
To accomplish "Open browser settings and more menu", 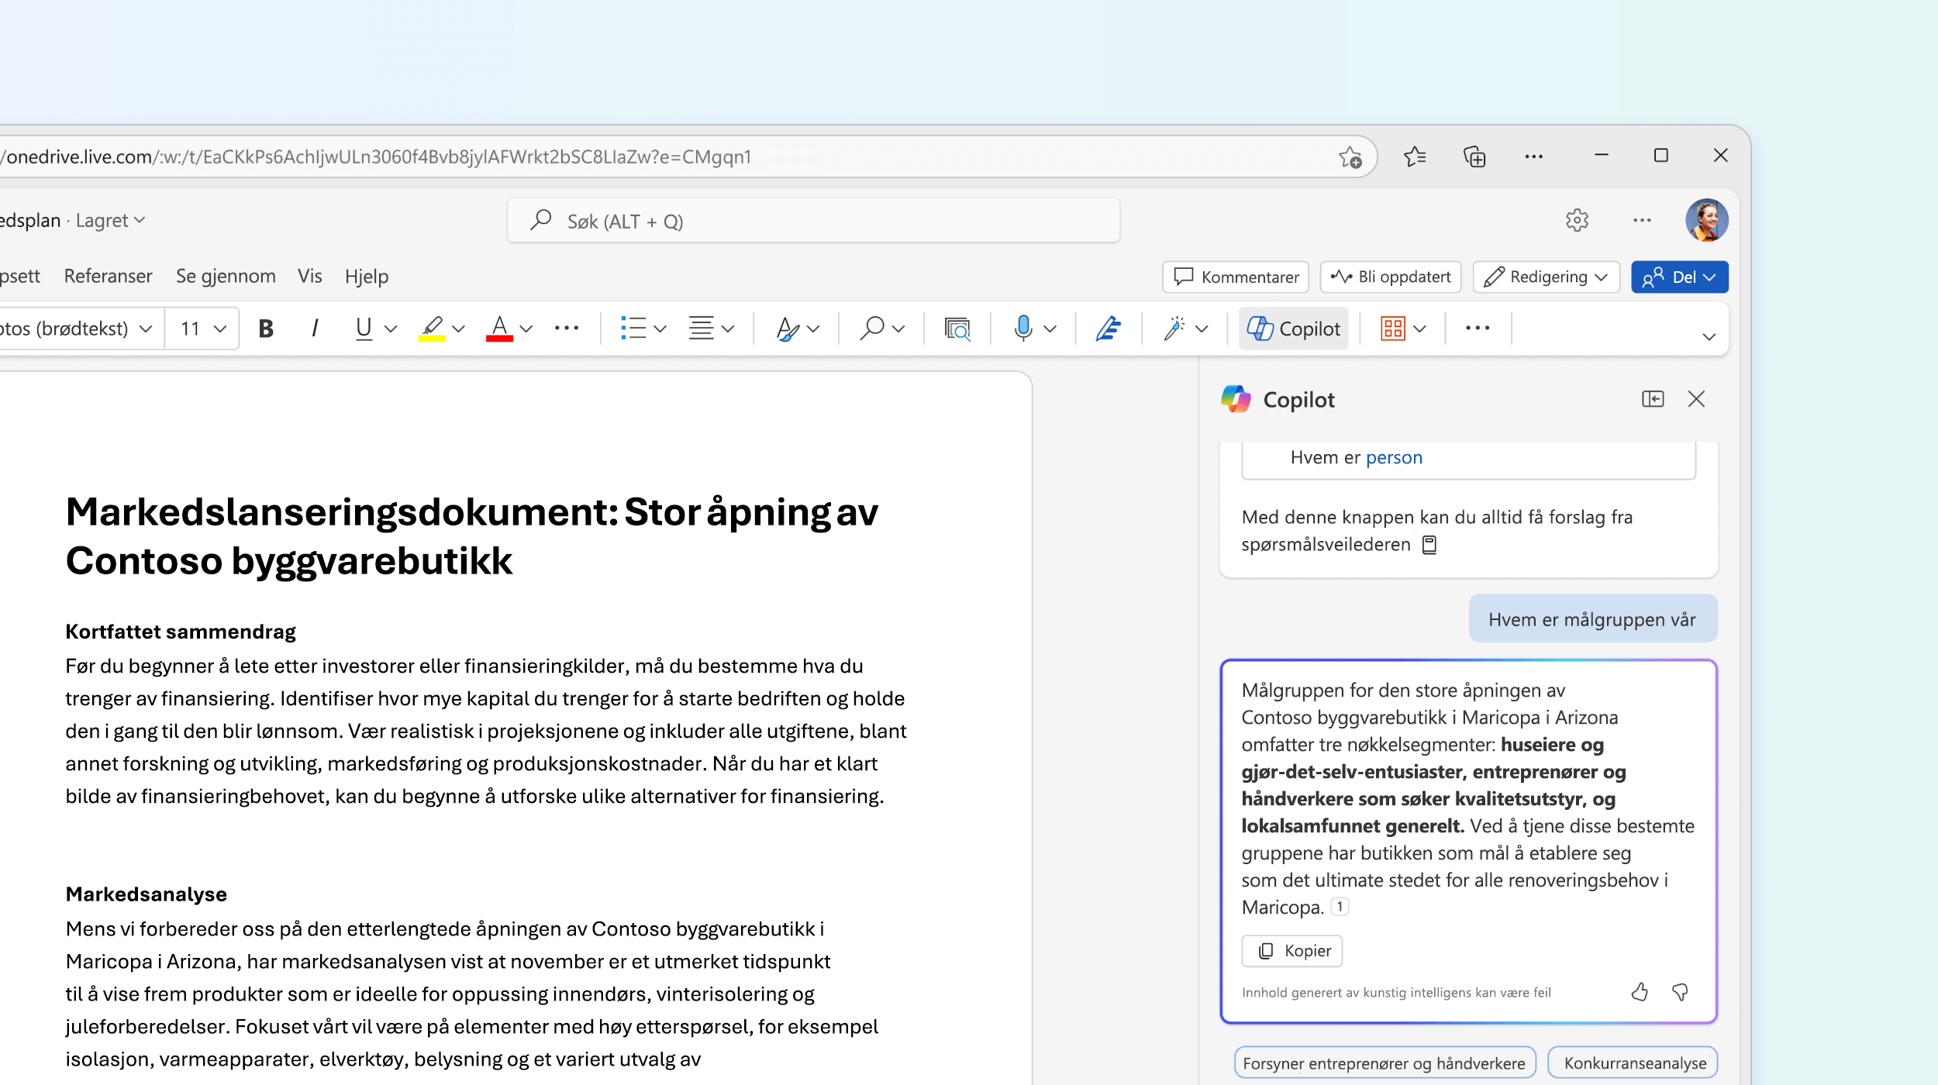I will pyautogui.click(x=1534, y=157).
